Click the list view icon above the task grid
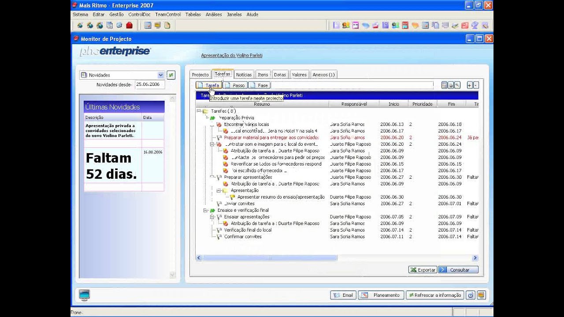Viewport: 564px width, 317px height. pos(445,85)
